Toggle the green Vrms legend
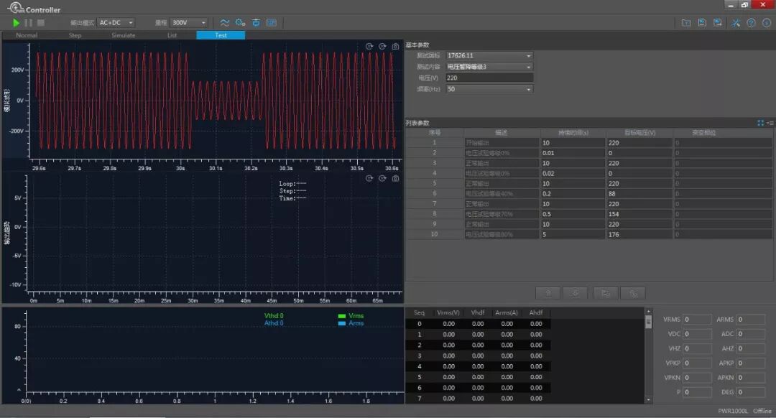The width and height of the screenshot is (776, 418). point(351,315)
